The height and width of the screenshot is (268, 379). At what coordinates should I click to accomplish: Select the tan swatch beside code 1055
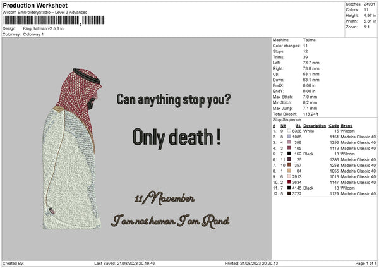pos(289,171)
